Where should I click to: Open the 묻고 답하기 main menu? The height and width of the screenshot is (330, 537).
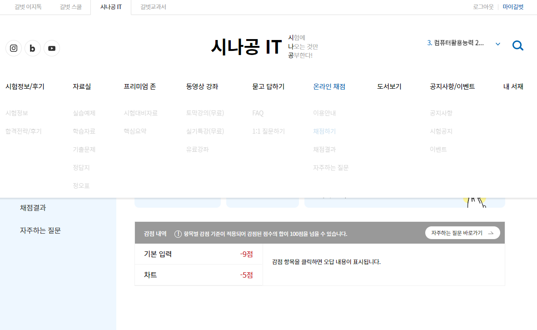[x=268, y=86]
